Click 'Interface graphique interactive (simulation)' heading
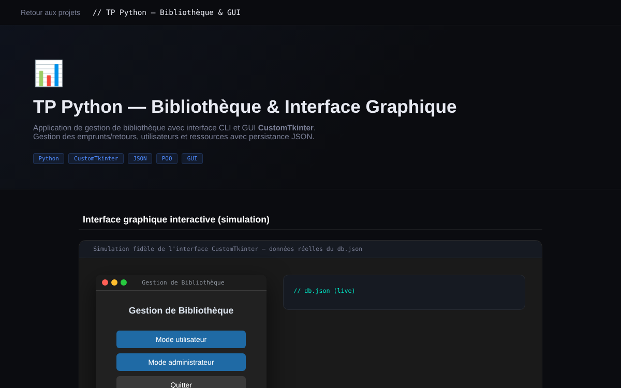This screenshot has width=621, height=388. pyautogui.click(x=176, y=219)
